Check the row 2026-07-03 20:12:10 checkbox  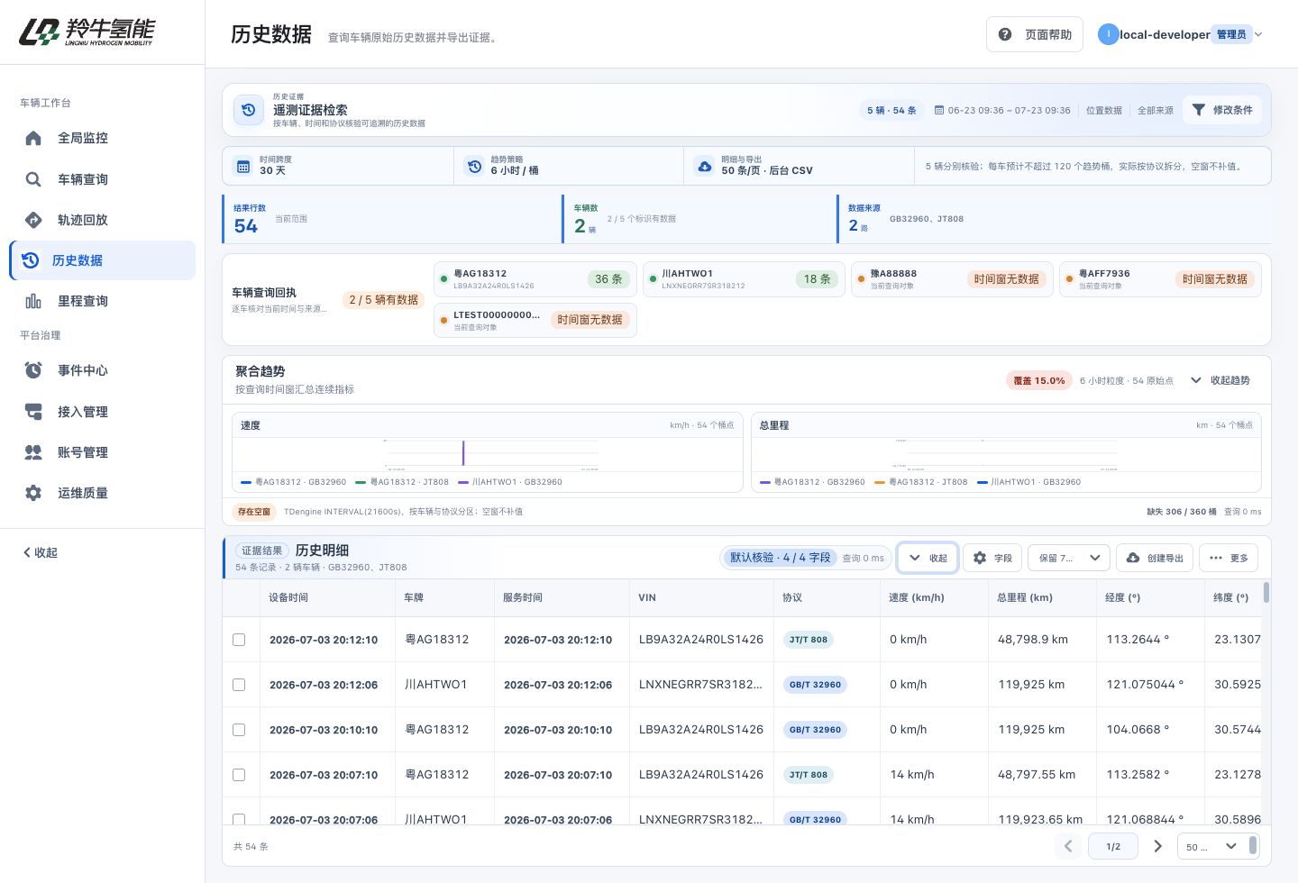coord(239,640)
